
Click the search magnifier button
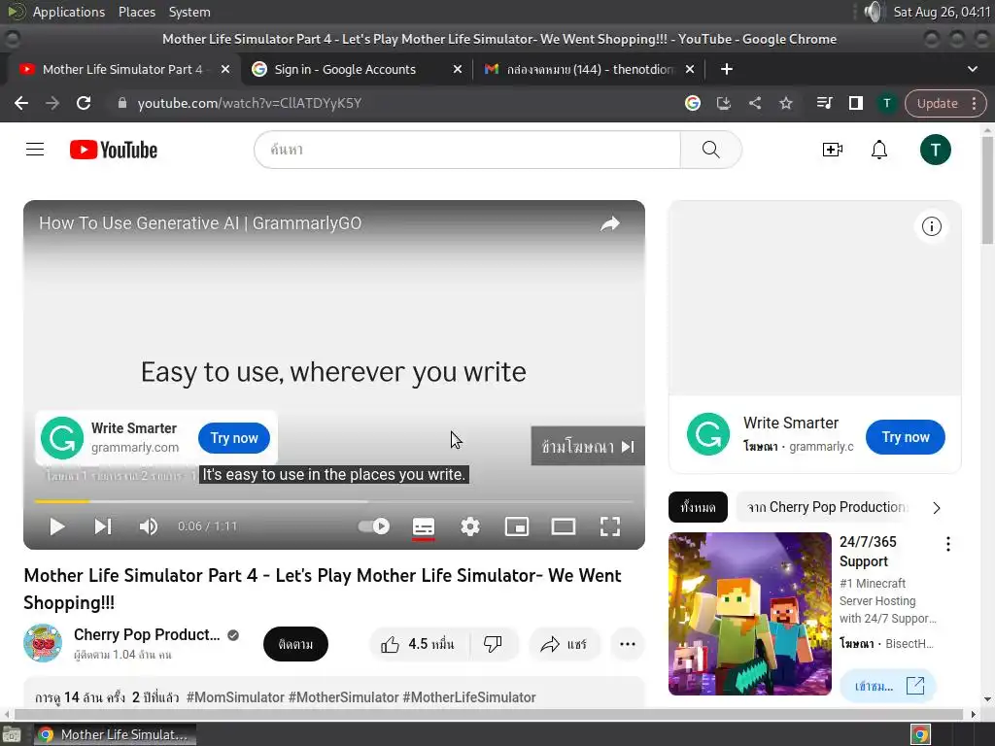point(710,150)
